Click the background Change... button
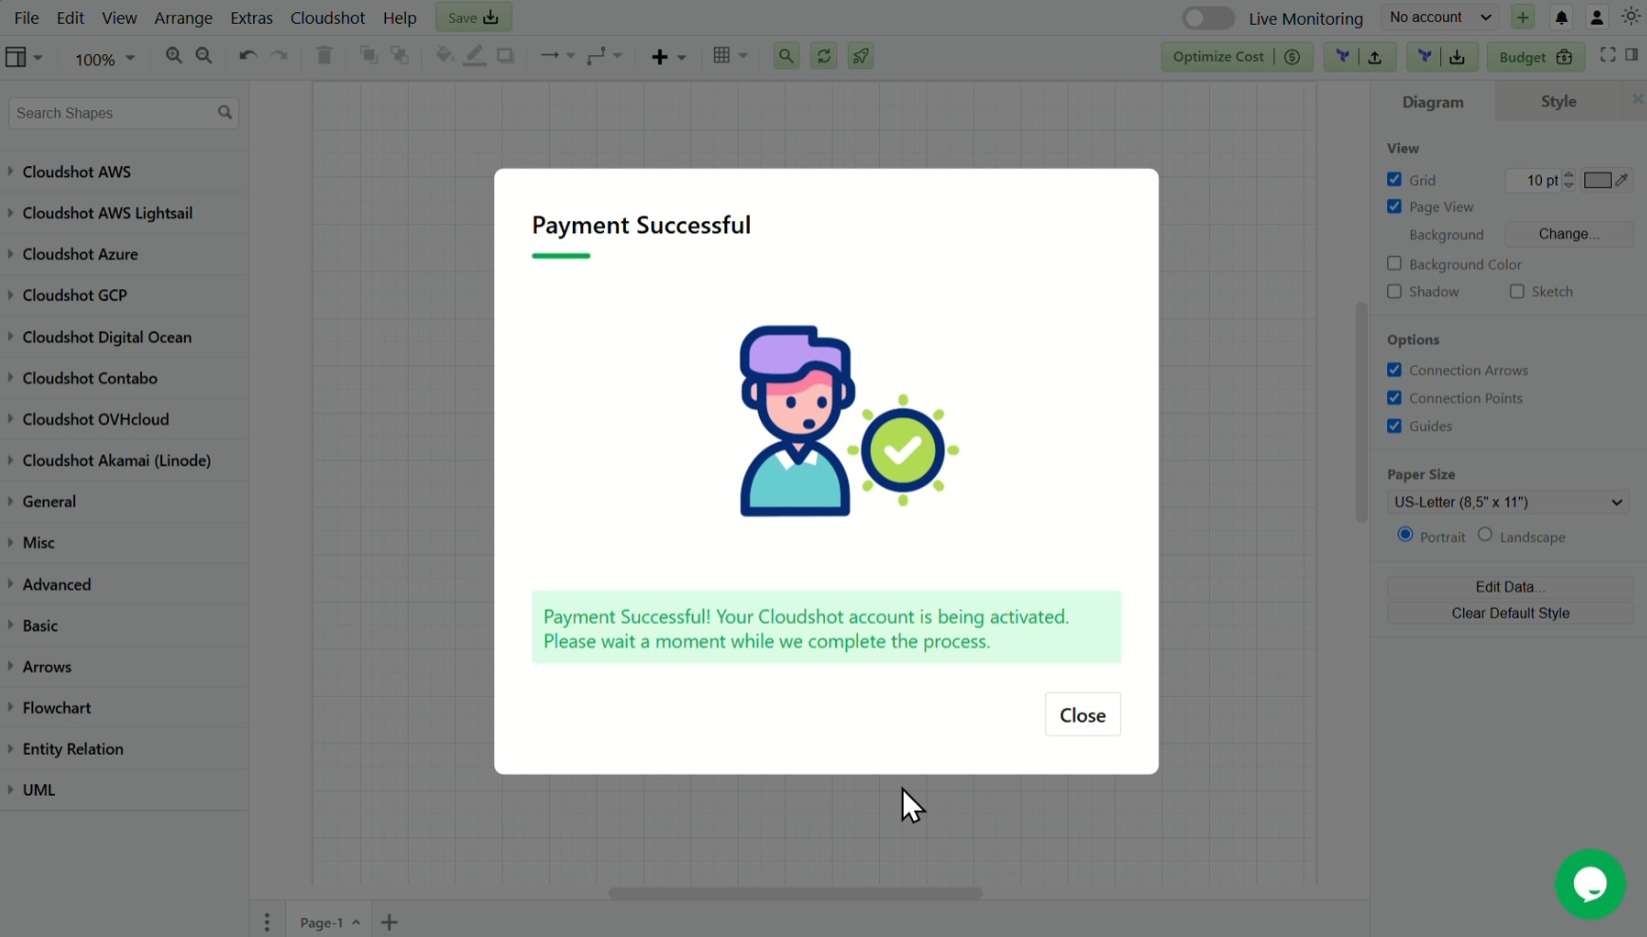 [x=1568, y=234]
